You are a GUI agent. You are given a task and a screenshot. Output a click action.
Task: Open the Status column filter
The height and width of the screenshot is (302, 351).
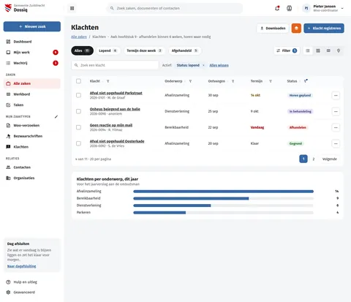[x=306, y=81]
